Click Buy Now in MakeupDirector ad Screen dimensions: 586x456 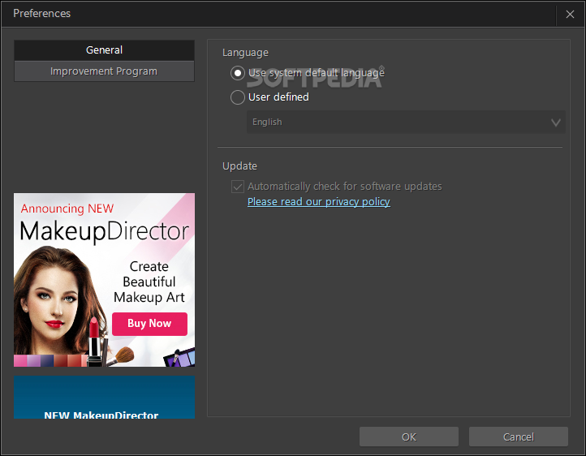point(149,324)
